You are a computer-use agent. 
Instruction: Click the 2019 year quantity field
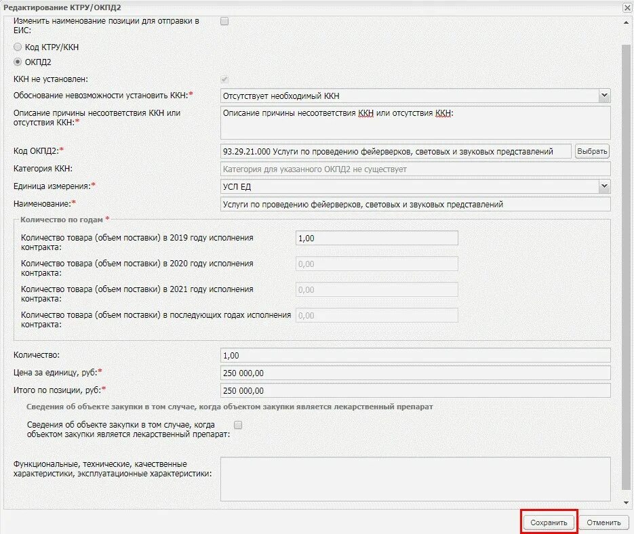[x=377, y=238]
